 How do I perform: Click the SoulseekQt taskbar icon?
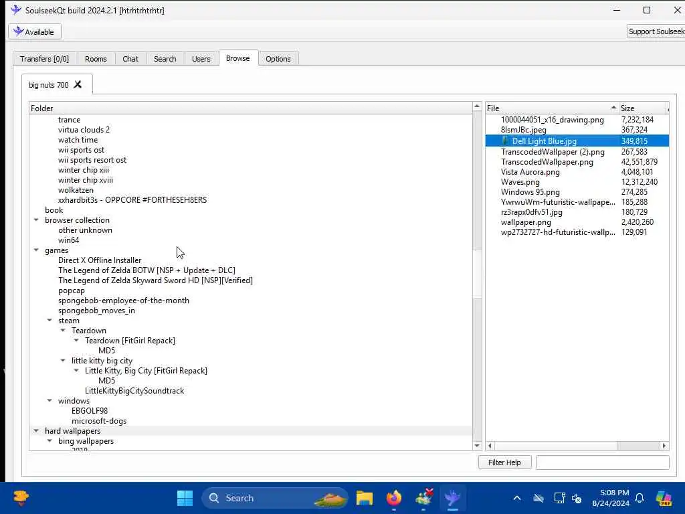453,498
